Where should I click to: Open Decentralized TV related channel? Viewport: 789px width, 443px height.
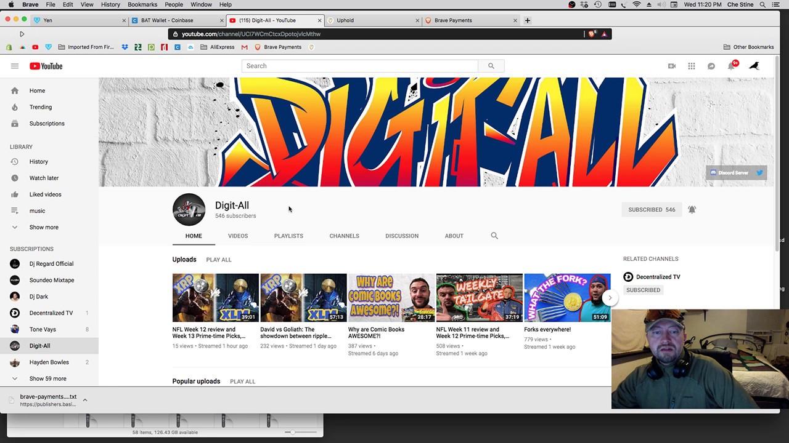click(x=658, y=277)
